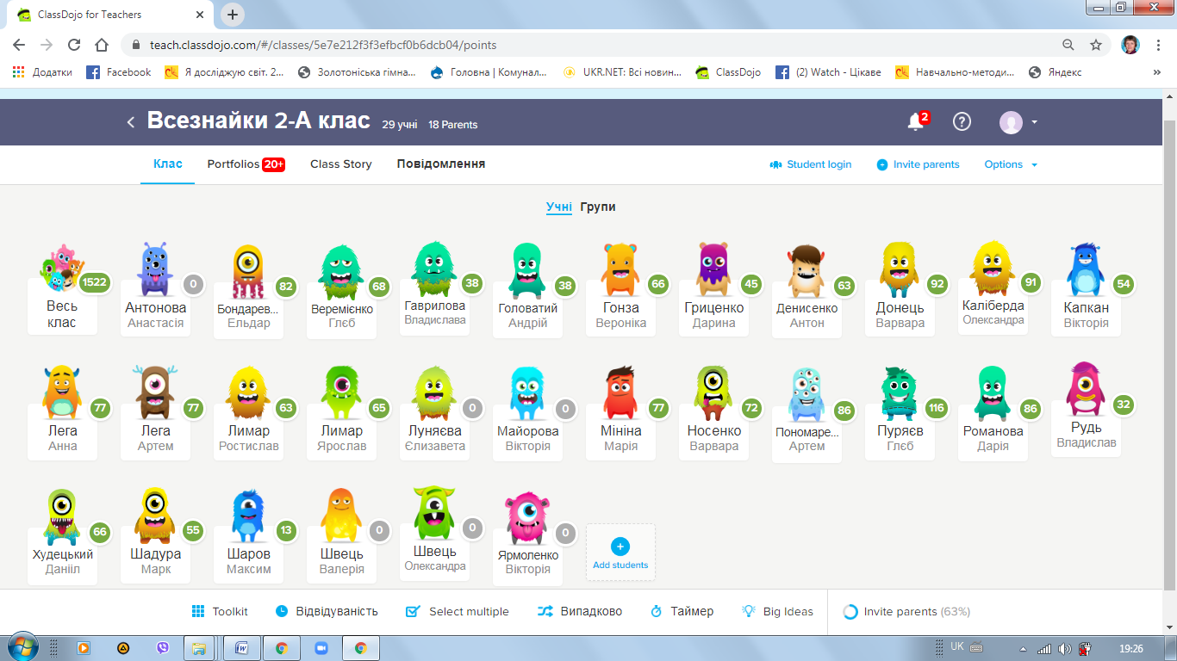Toggle Select multiple mode
Viewport: 1177px width, 661px height.
458,611
